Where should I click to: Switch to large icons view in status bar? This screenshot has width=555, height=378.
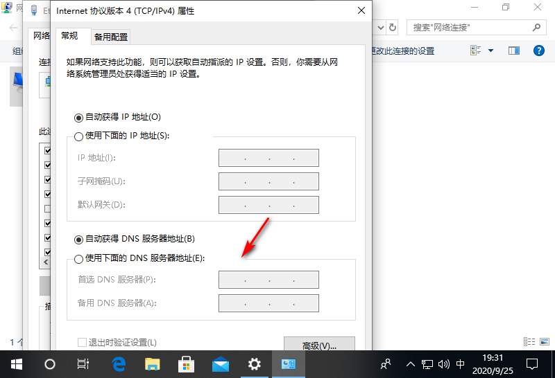coord(545,341)
